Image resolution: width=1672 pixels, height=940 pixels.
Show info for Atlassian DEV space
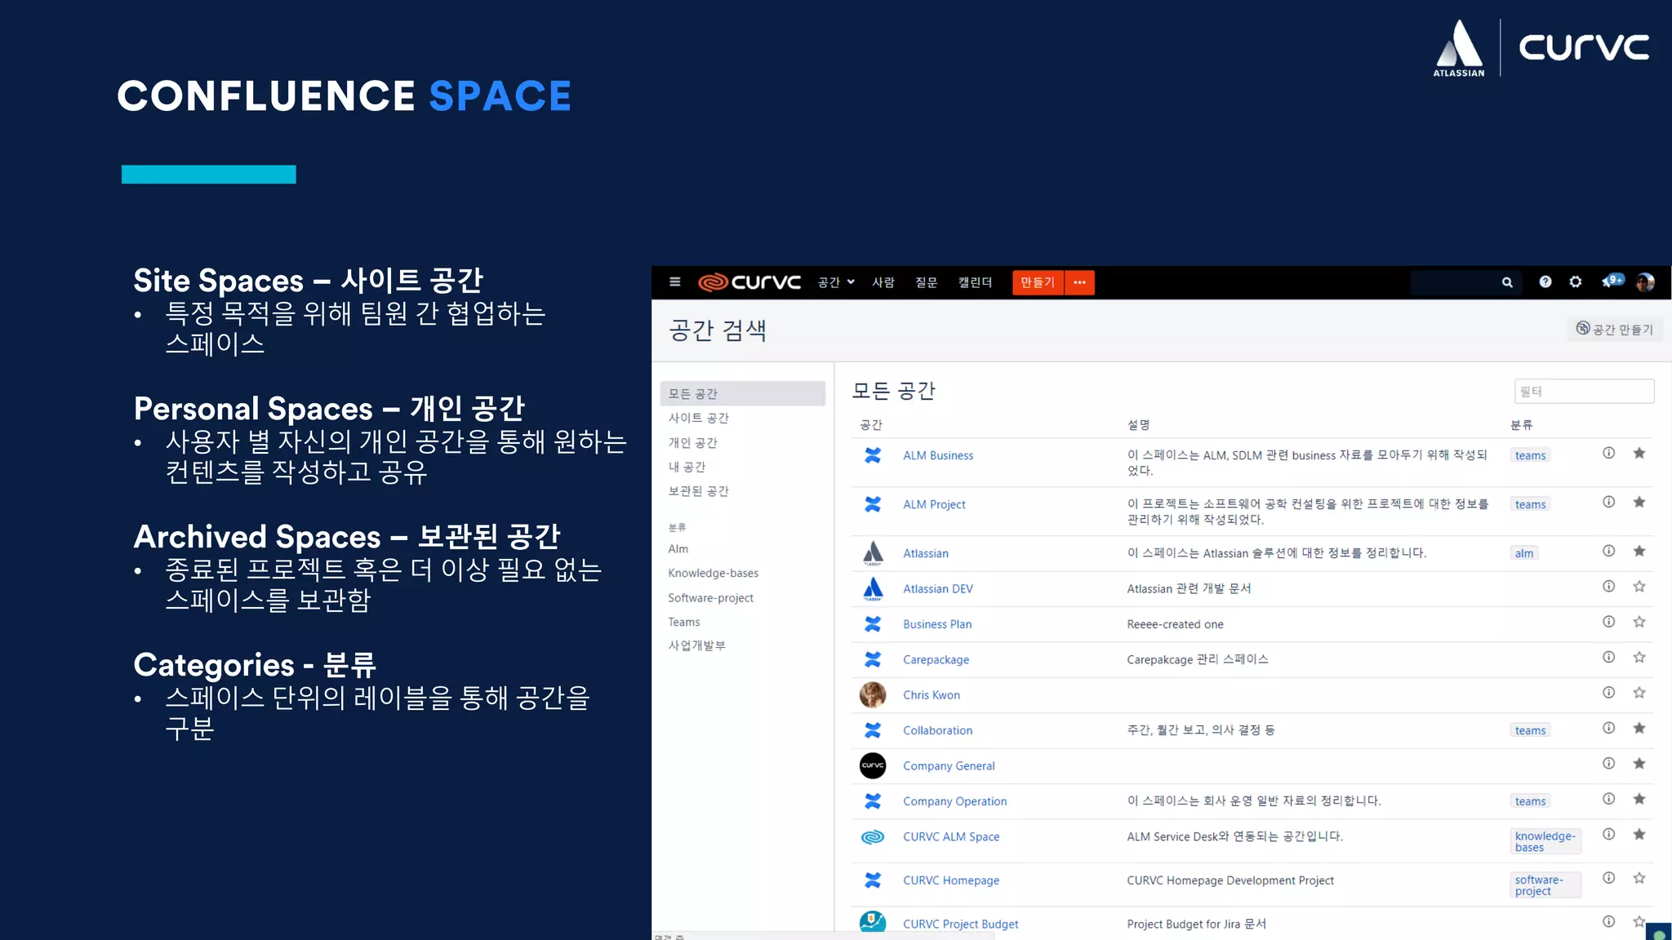coord(1608,586)
